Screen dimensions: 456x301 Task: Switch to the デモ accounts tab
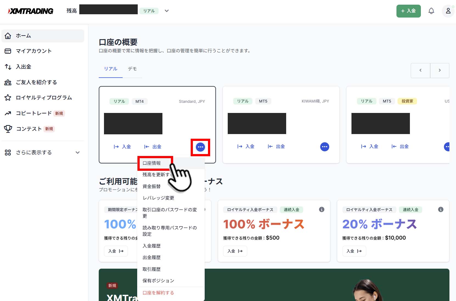point(132,69)
